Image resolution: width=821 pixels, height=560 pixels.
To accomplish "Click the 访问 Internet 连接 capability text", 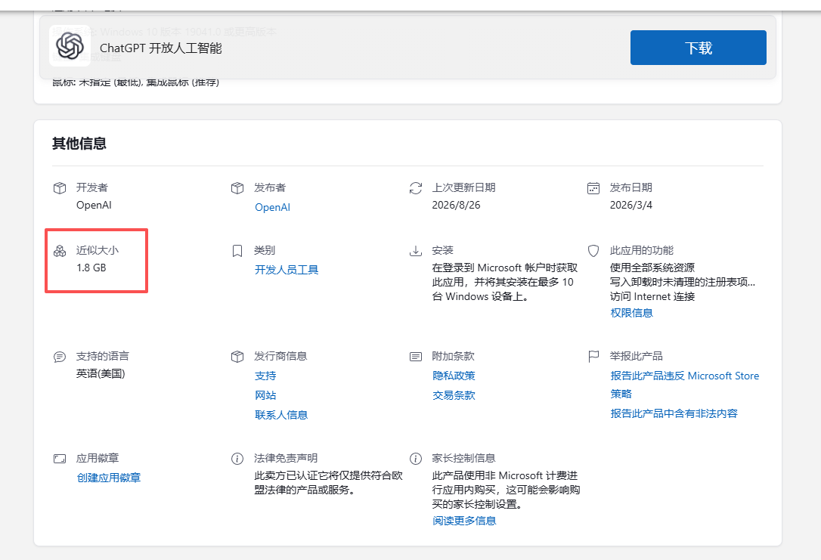I will click(652, 296).
